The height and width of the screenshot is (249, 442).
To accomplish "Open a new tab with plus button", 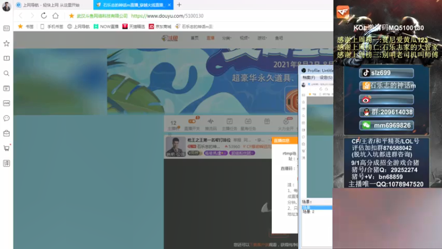I will pos(179,5).
